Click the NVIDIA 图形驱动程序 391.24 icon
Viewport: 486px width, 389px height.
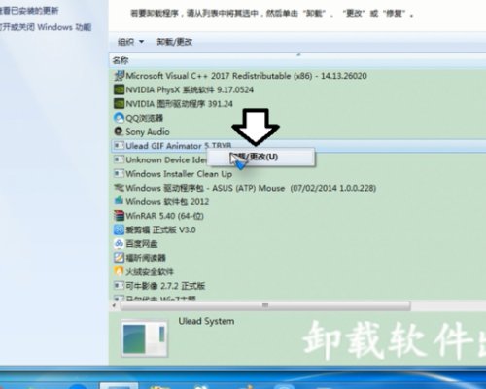coord(119,104)
